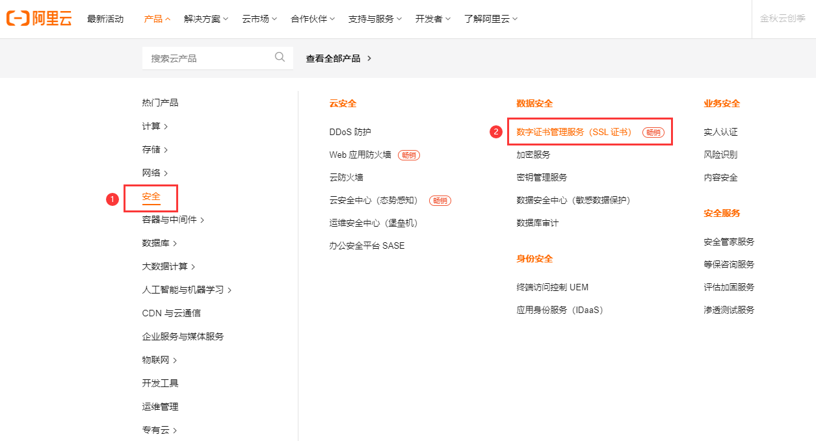Expand the 存储 category
Screen dimensions: 816x441
(x=155, y=149)
